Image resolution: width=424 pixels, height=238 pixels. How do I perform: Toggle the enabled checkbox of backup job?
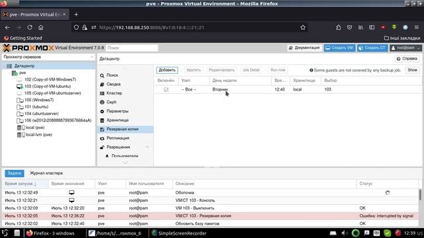click(x=166, y=90)
